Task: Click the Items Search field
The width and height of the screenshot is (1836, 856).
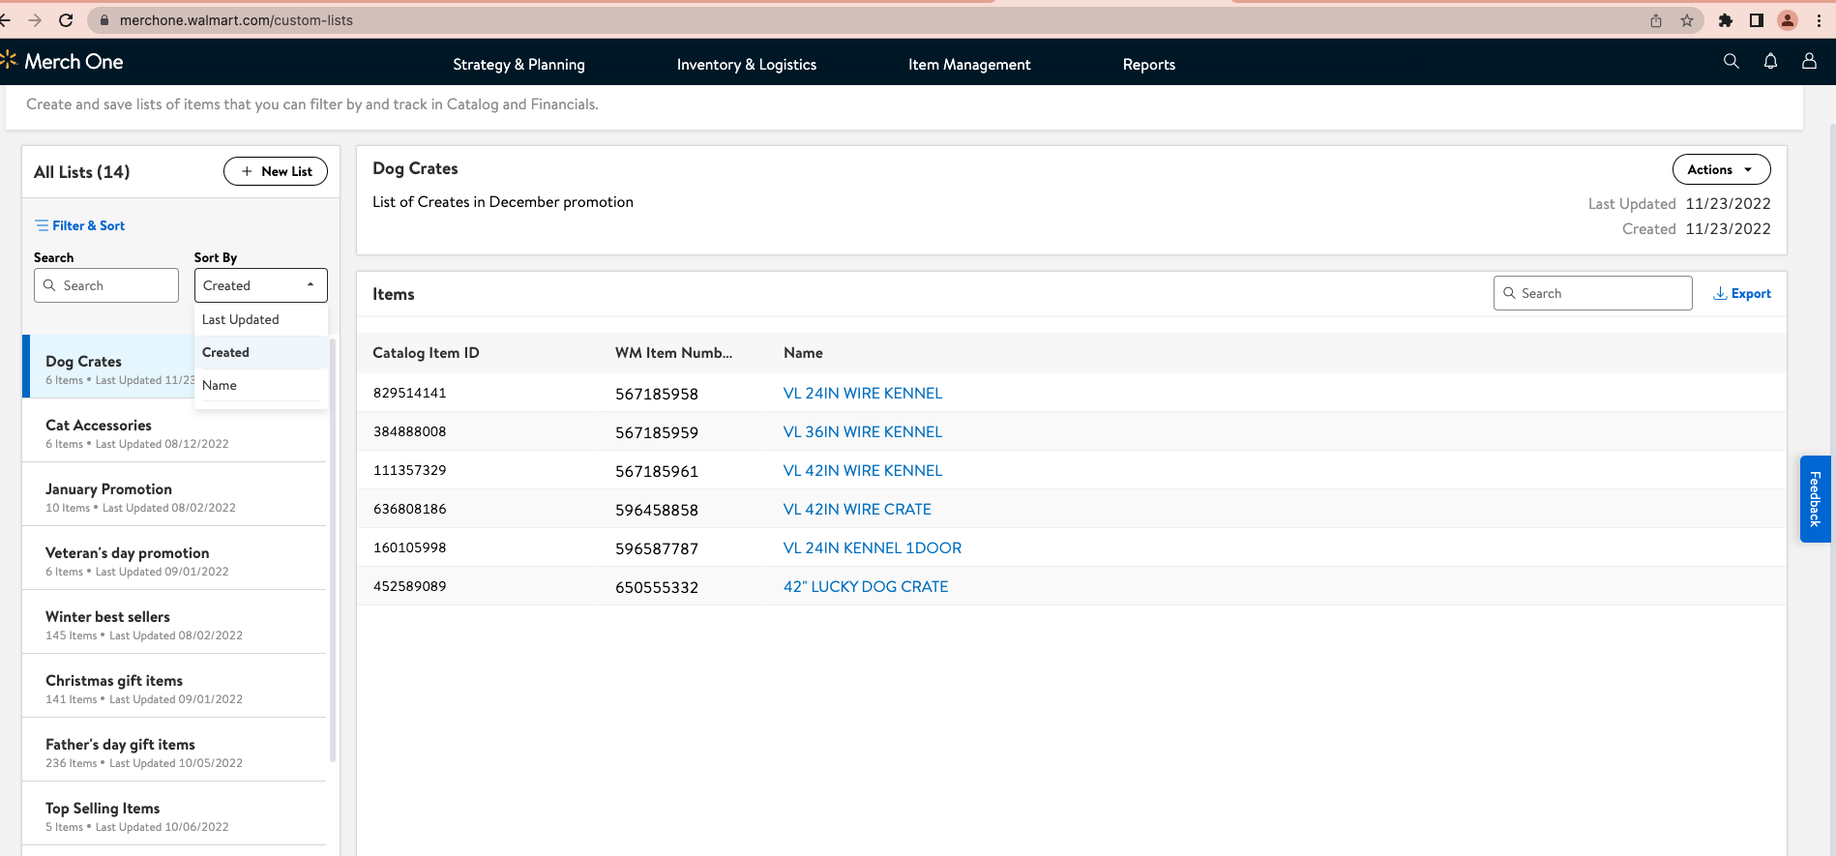Action: (1592, 293)
